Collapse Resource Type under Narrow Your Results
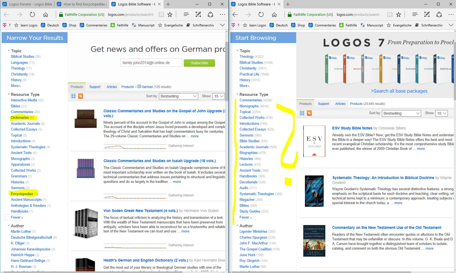456x273 pixels. (9, 94)
